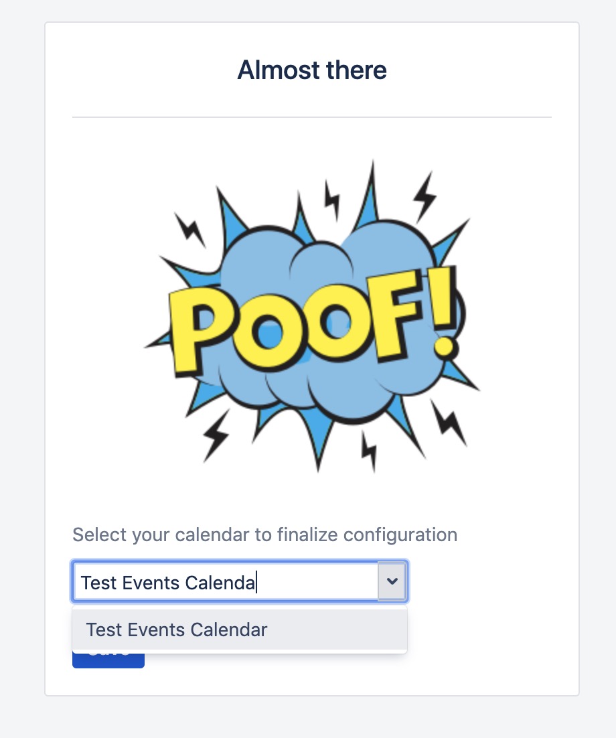Click the bottom-right lightning bolt
Screen dimensions: 616x738
[x=449, y=421]
